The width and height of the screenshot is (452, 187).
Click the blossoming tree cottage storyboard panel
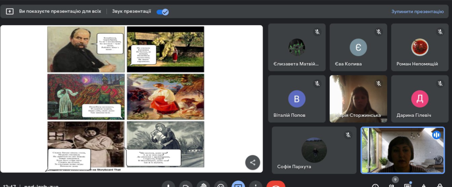tap(166, 49)
